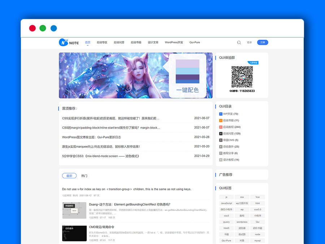Select 前端问答 (129) in QUI目录

[232, 133]
